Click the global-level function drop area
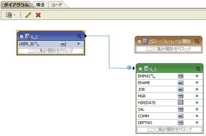The image size is (206, 136). click(168, 49)
